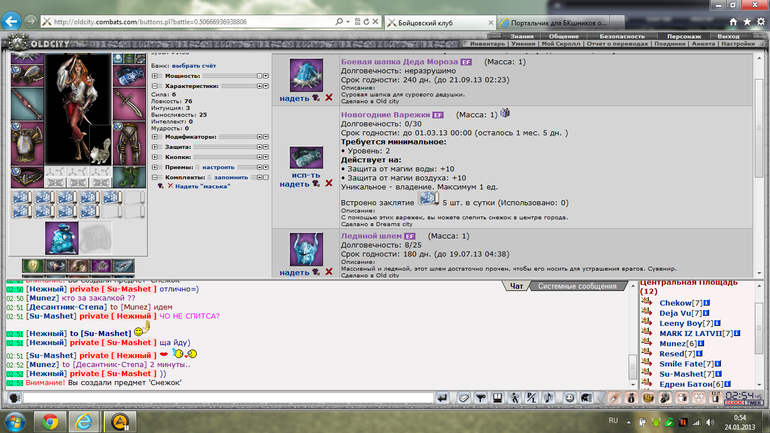The image size is (770, 433).
Task: Click Ледяной шлем item image
Action: [x=306, y=249]
